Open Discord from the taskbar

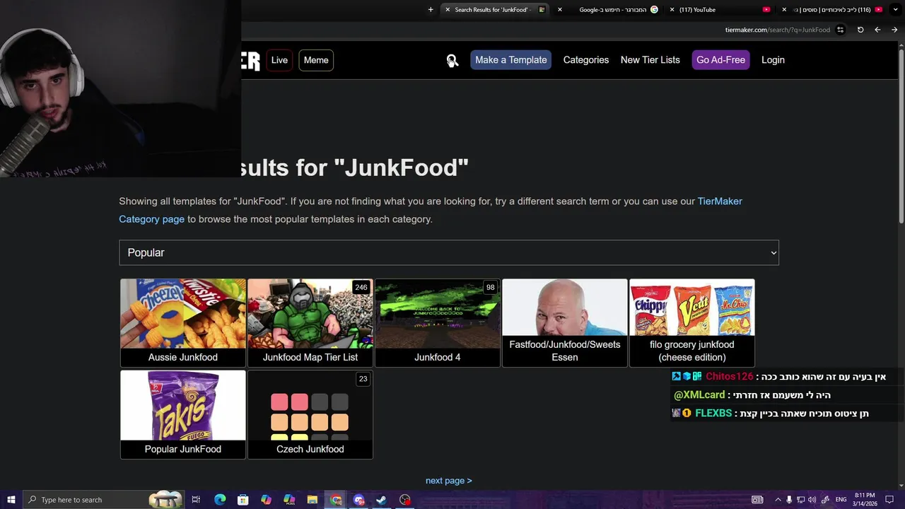point(358,500)
